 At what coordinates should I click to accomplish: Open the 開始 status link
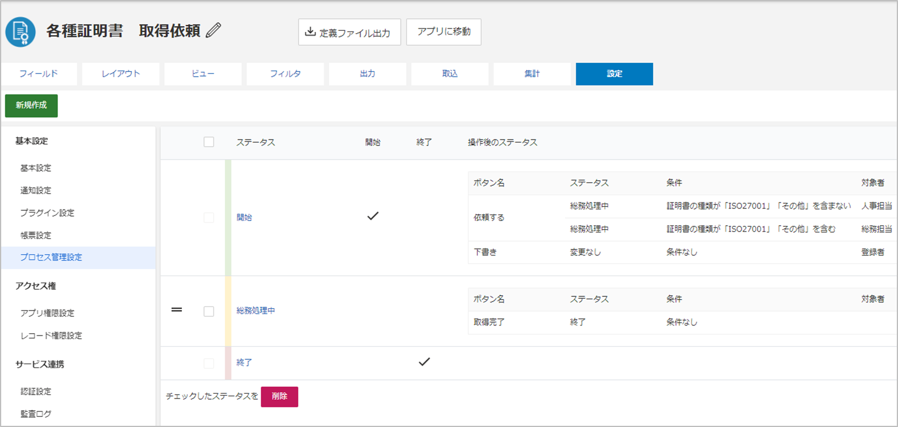point(244,217)
